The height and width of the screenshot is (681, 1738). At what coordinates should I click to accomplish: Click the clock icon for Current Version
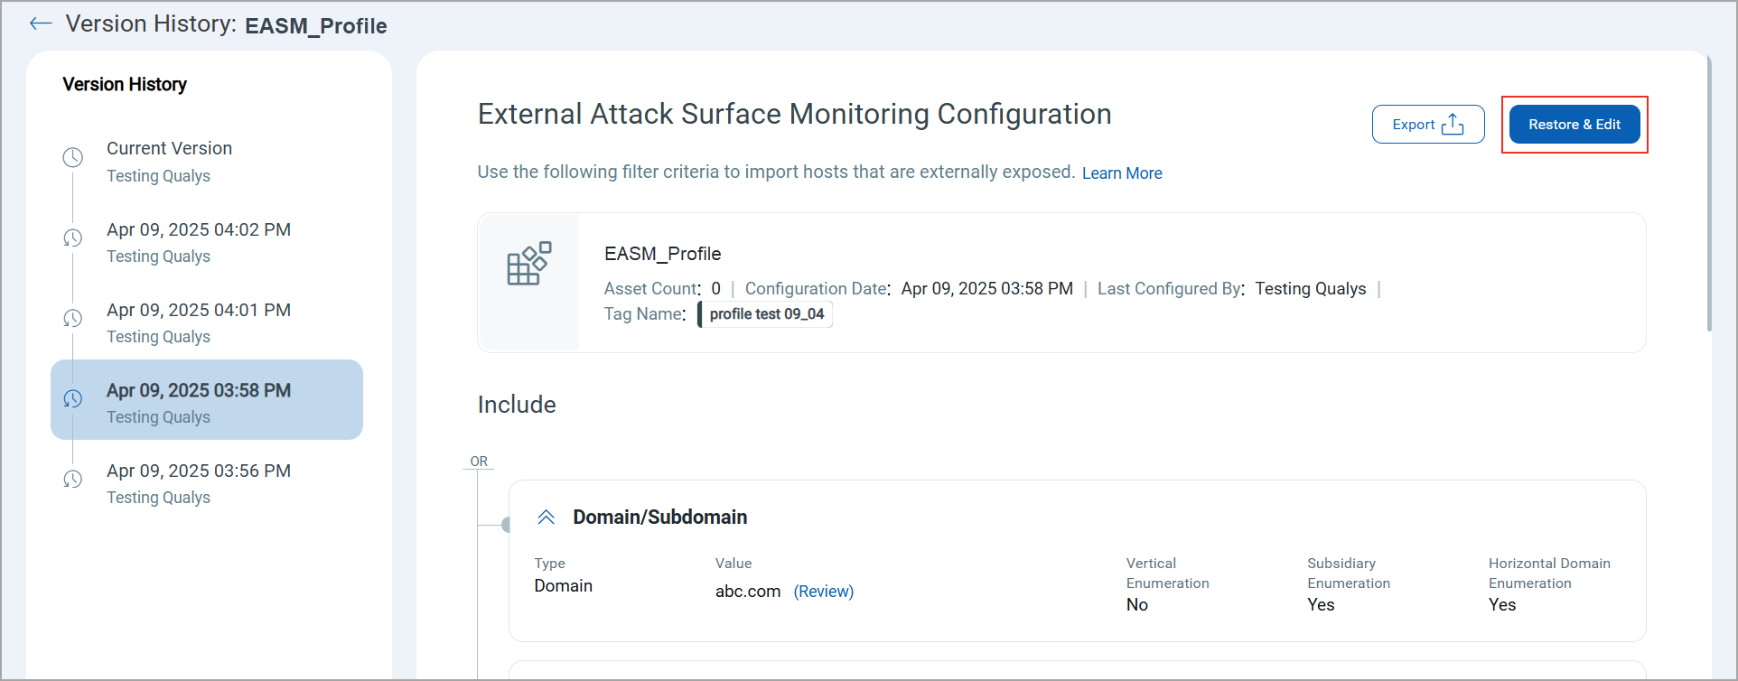73,157
